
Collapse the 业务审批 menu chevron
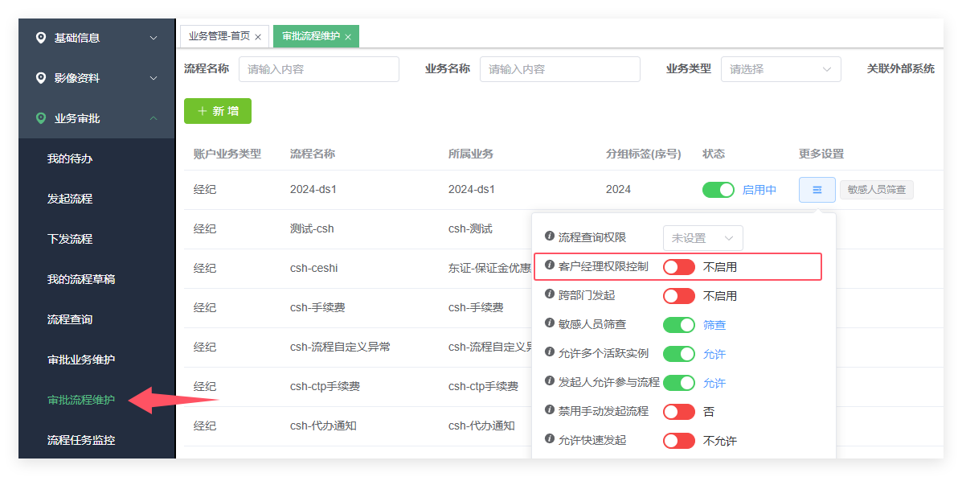[x=154, y=118]
